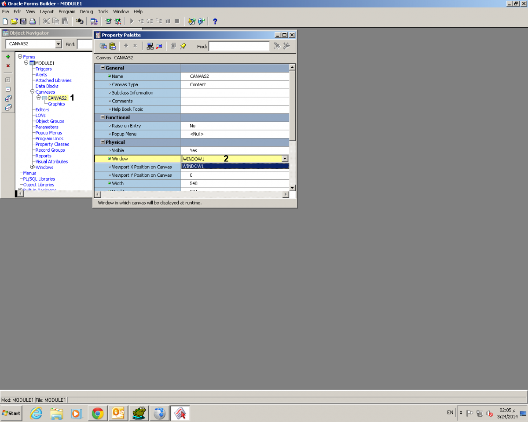Collapse the General property section
Viewport: 528px width, 422px height.
103,68
